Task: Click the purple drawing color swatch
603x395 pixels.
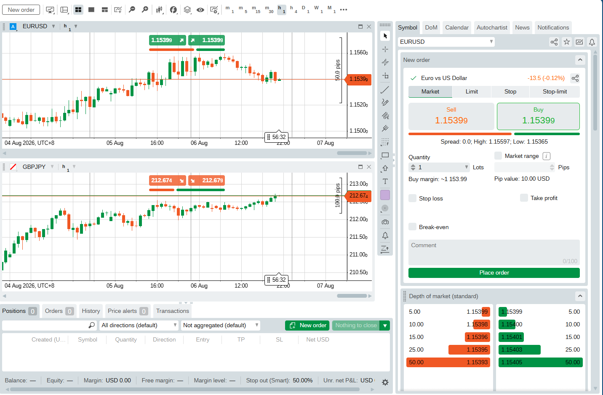Action: click(x=385, y=195)
